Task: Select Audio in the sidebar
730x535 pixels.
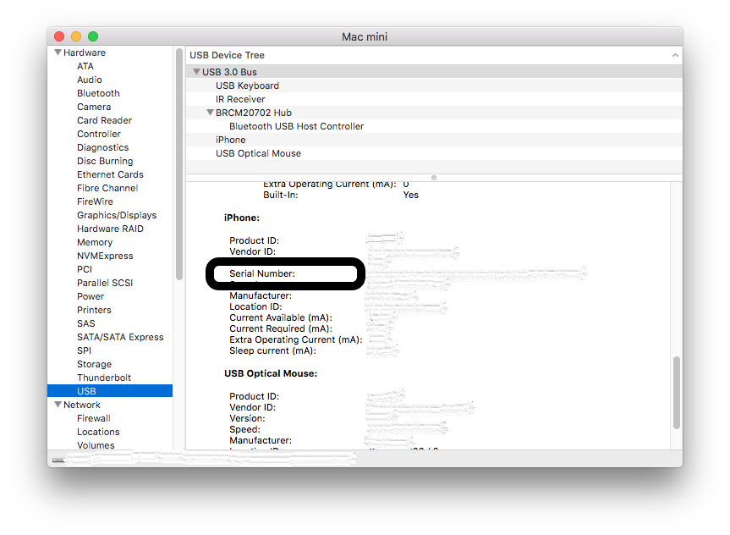Action: (x=90, y=80)
